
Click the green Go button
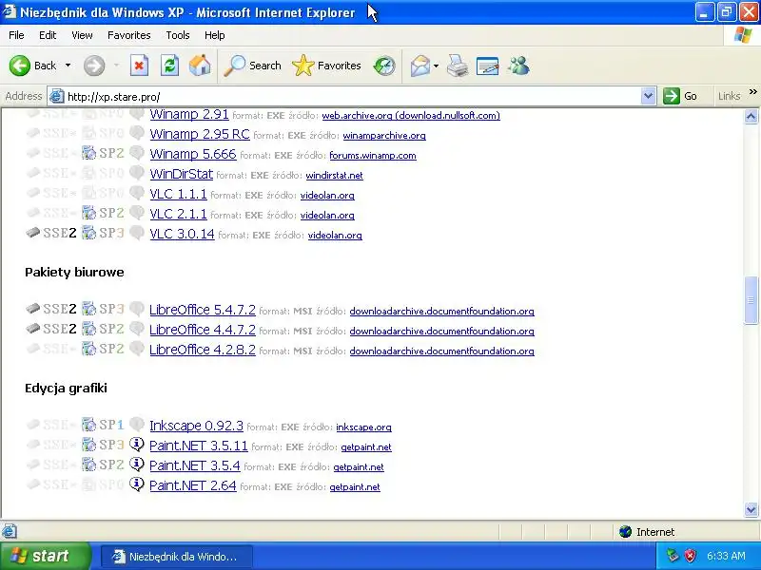[x=680, y=96]
